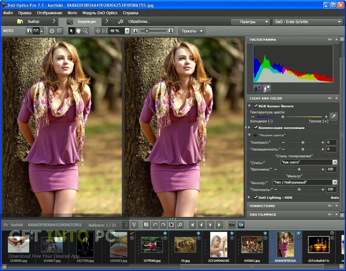This screenshot has height=271, width=346.
Task: Toggle the grid overlay icon
Action: click(x=60, y=31)
